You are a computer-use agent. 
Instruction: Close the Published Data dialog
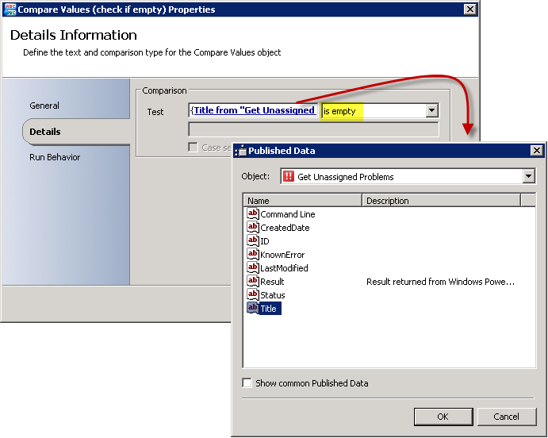coord(537,151)
